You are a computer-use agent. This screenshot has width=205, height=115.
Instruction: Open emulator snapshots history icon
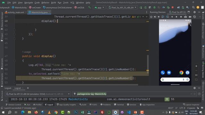[194, 17]
